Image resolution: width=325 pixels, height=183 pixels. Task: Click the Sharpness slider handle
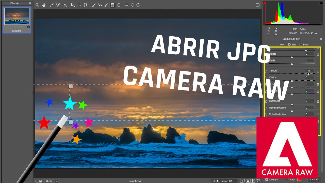click(x=292, y=104)
